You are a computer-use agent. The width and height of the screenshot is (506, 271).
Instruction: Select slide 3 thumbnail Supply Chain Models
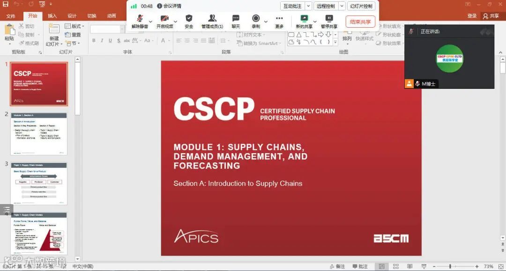(39, 183)
